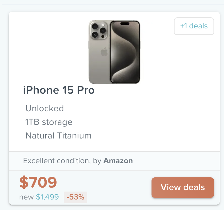Image resolution: width=224 pixels, height=210 pixels.
Task: Click the Apple logo on the phone back
Action: coord(104,52)
